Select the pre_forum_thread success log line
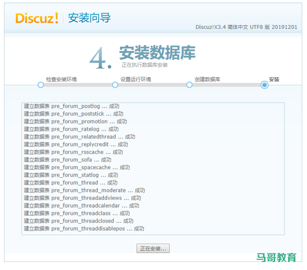Image resolution: width=307 pixels, height=270 pixels. [71, 183]
